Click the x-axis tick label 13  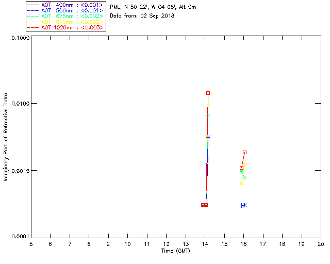pyautogui.click(x=186, y=244)
